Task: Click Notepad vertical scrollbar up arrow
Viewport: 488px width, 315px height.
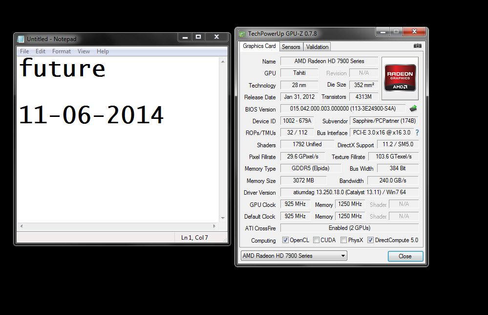Action: pos(223,62)
